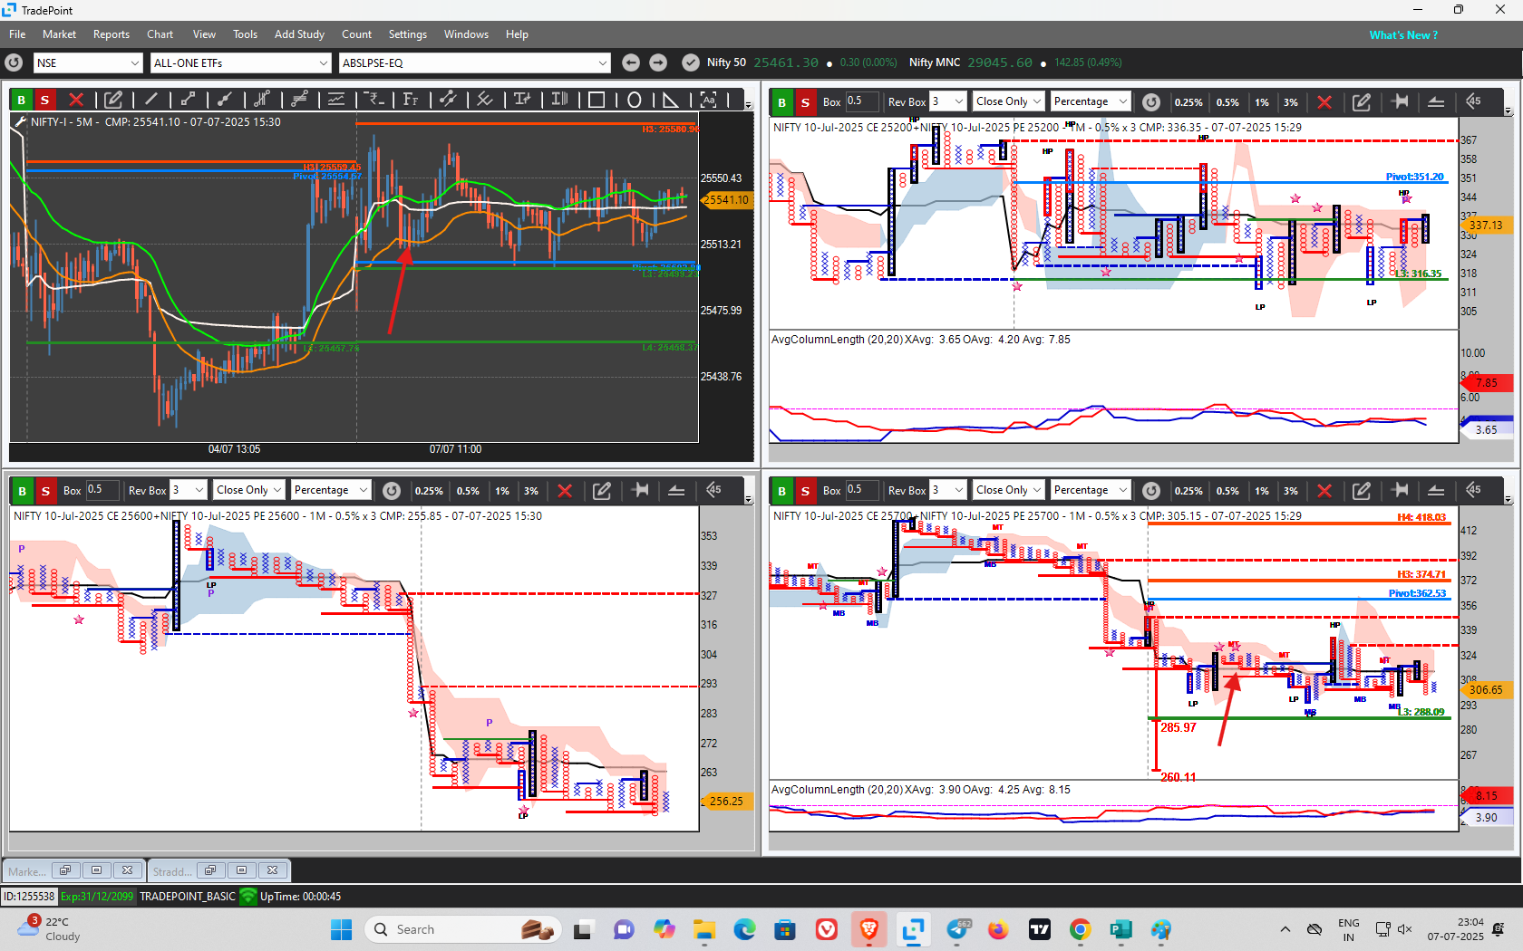Open the ABSLPSE-EQ symbol dropdown
This screenshot has width=1523, height=951.
pyautogui.click(x=474, y=62)
